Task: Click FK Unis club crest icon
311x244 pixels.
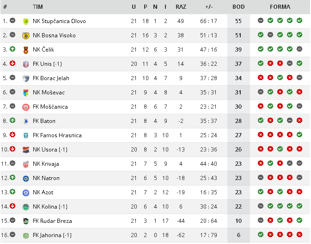Action: [x=26, y=64]
